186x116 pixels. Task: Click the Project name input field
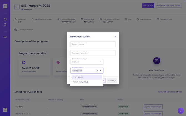pos(93,44)
